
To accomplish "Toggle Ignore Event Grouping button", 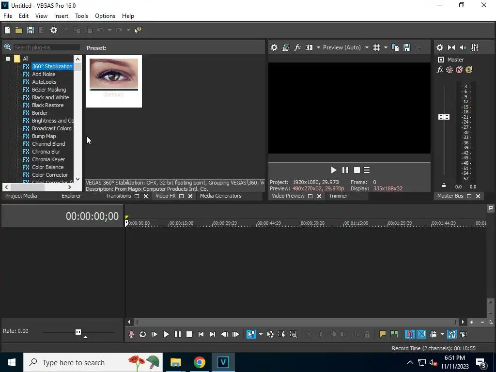I will point(464,334).
